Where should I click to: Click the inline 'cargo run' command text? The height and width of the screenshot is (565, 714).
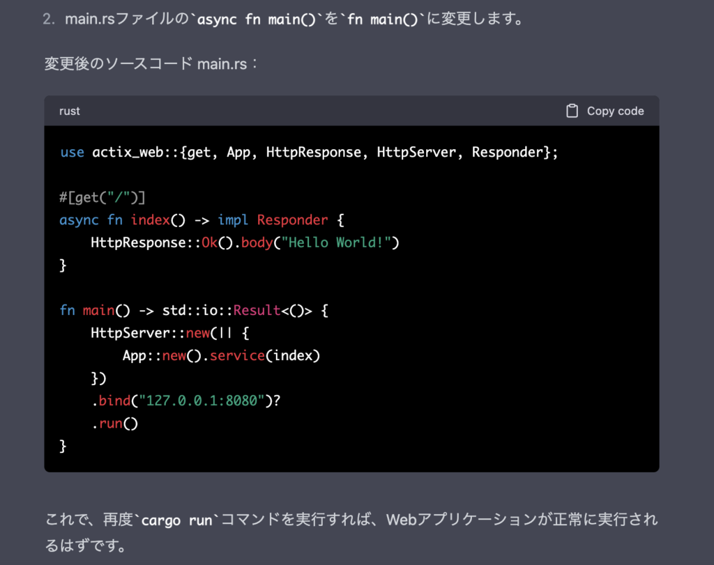click(x=176, y=520)
